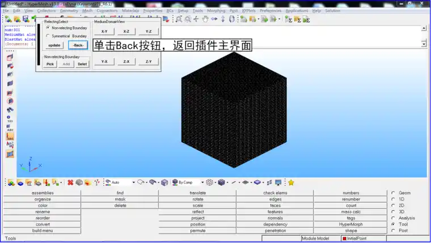
Task: Click the Module Model status field
Action: coord(321,238)
